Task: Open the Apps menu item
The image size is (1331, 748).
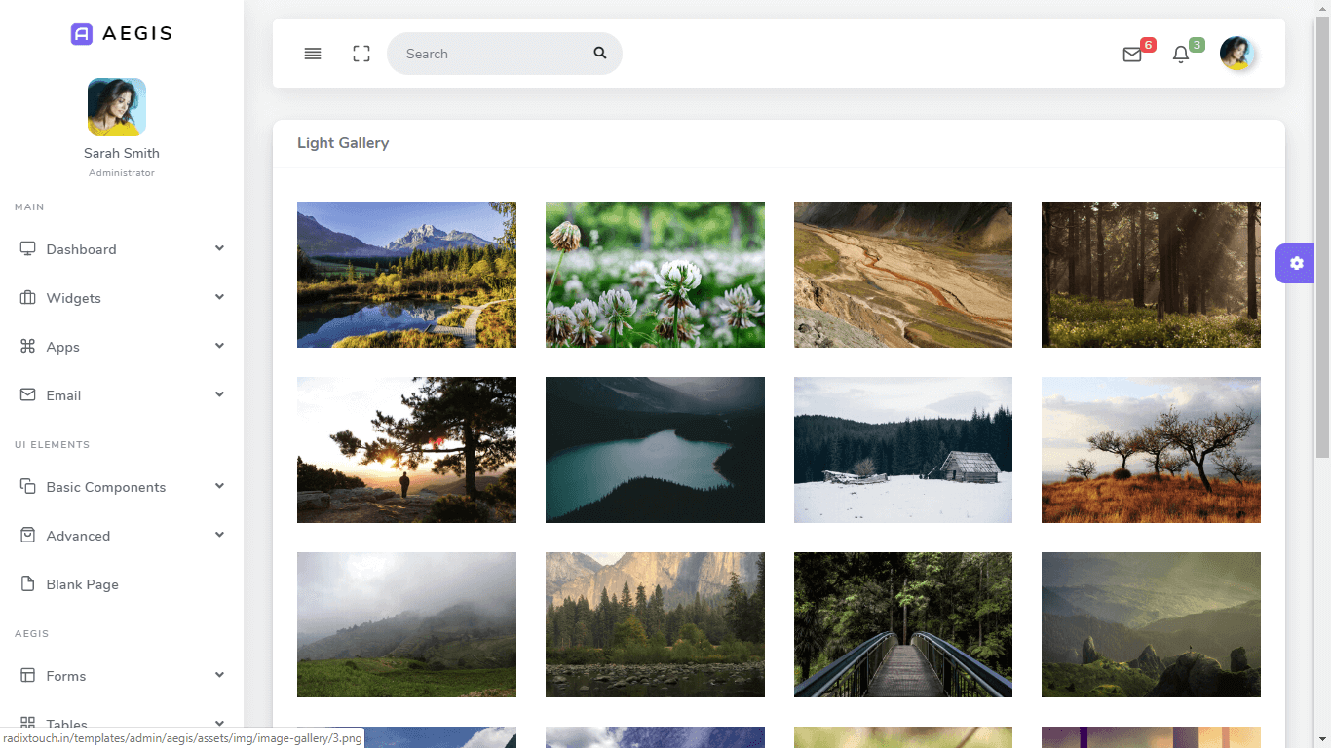Action: 122,347
